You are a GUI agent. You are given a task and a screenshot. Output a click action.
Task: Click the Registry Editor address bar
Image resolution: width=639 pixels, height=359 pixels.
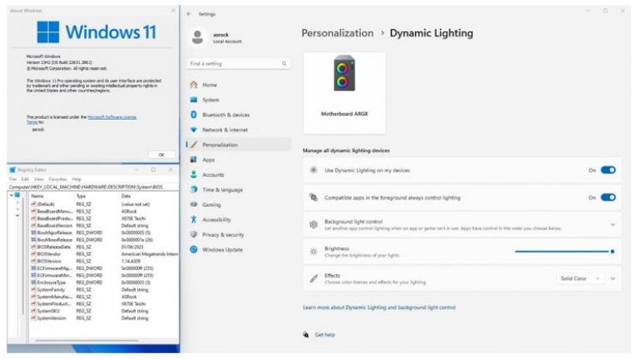point(93,187)
